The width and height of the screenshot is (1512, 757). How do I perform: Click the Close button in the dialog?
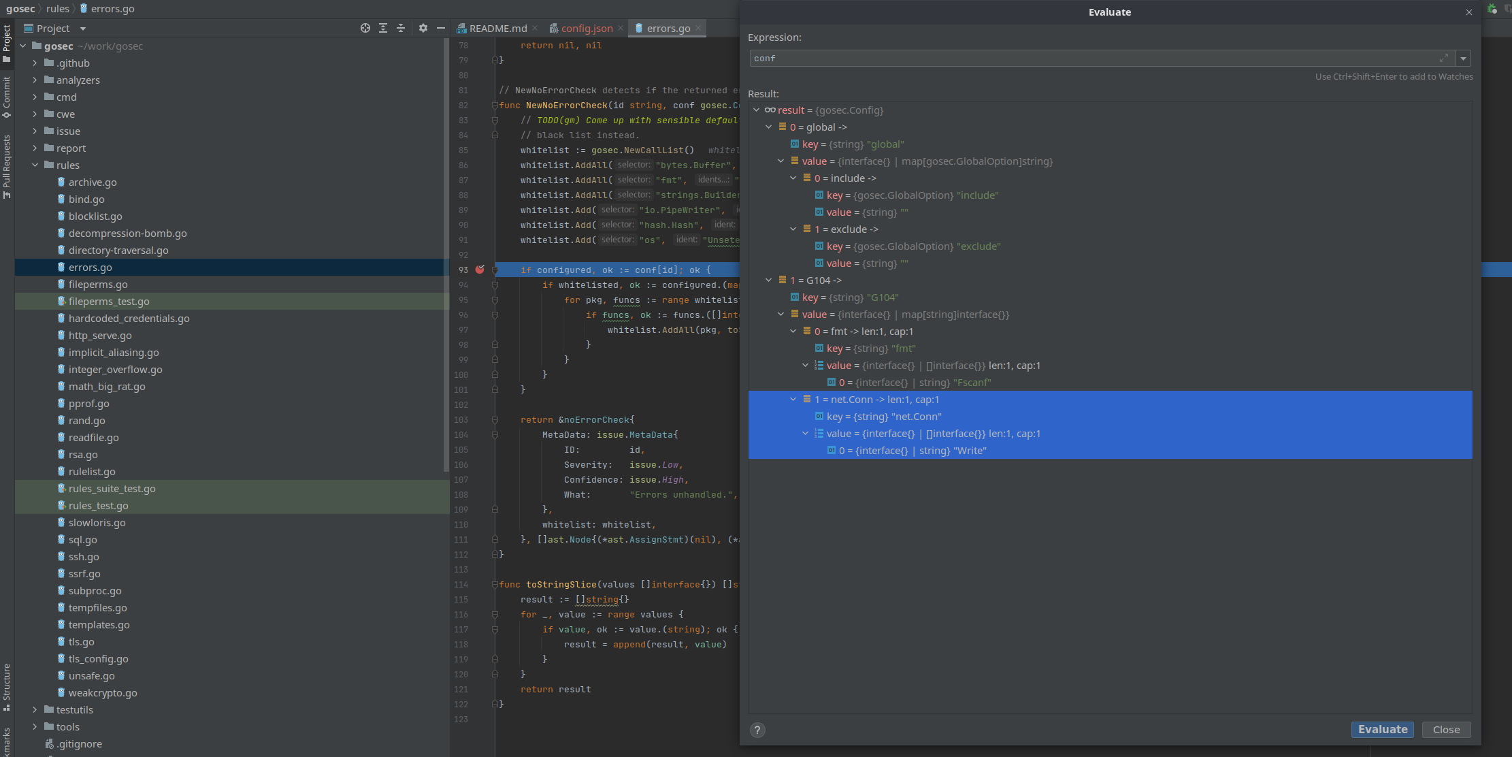coord(1446,729)
